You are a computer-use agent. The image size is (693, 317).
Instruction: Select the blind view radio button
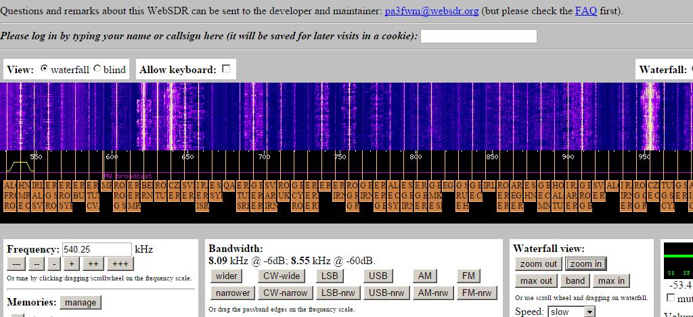point(97,68)
